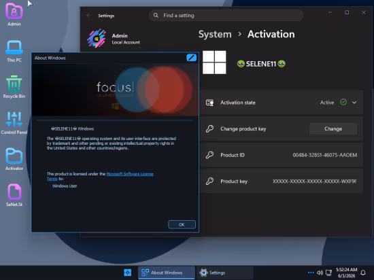Click the Change product key button
The width and height of the screenshot is (374, 280).
click(x=333, y=128)
